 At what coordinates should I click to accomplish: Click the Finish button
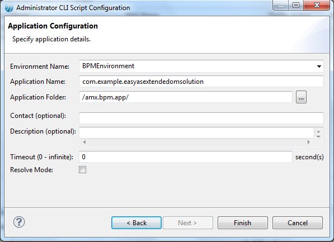coord(243,223)
